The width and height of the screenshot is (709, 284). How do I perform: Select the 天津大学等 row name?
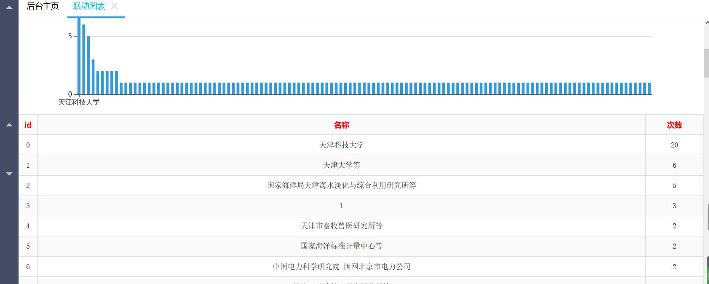[x=341, y=165]
